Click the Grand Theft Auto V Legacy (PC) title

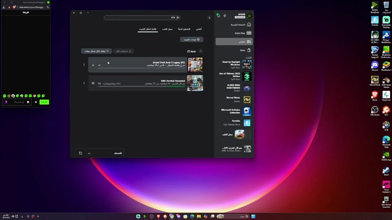pos(169,63)
